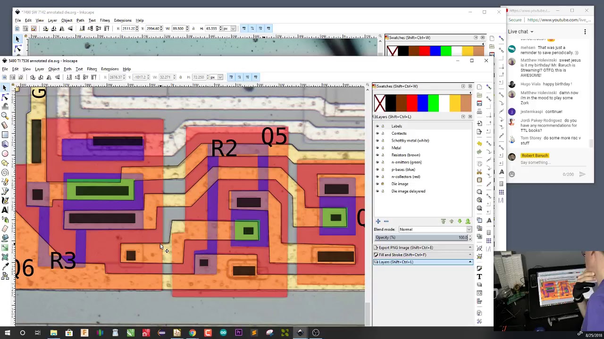Open the Blend mode dropdown
The image size is (604, 339).
(x=435, y=229)
